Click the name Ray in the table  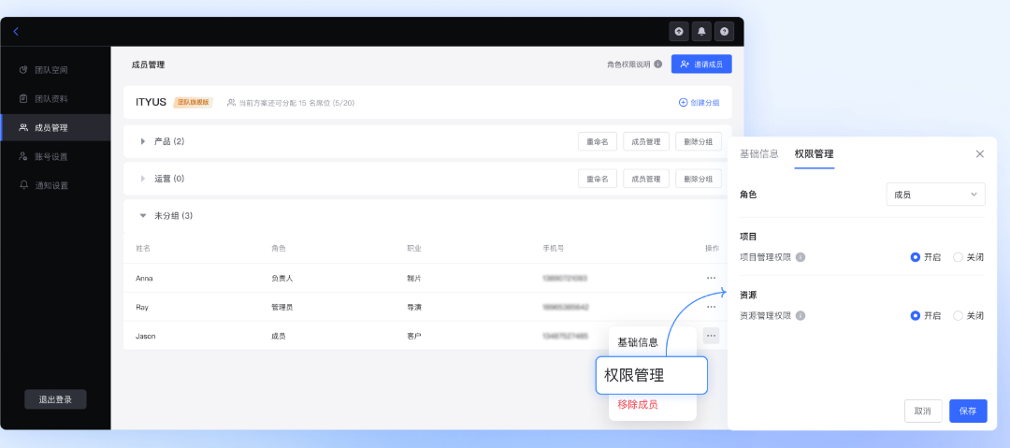point(142,307)
